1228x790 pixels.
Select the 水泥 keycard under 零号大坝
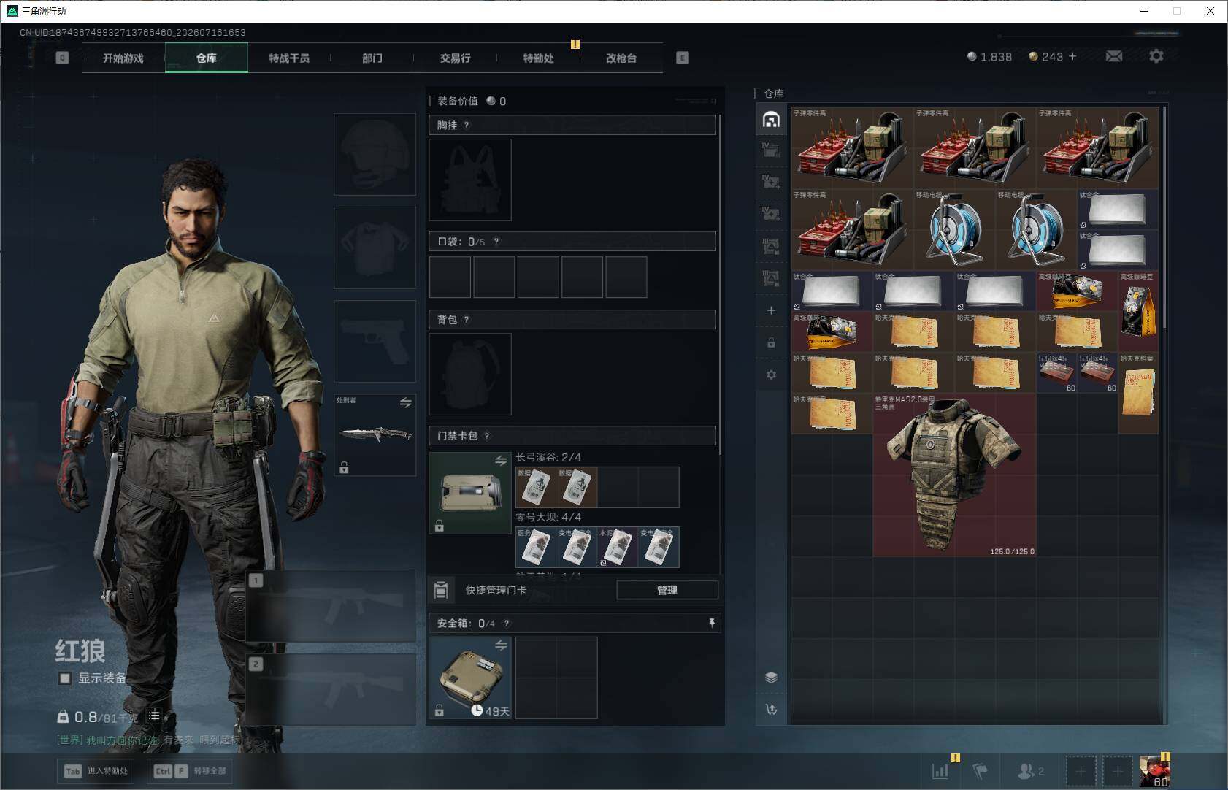[618, 547]
